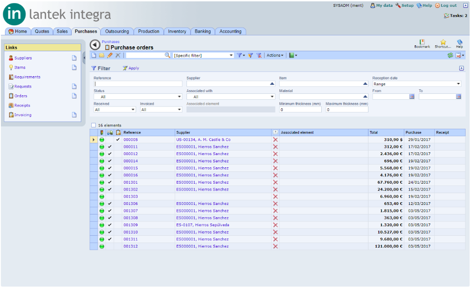This screenshot has height=287, width=471.
Task: Click the delete X toolbar icon
Action: click(x=118, y=55)
